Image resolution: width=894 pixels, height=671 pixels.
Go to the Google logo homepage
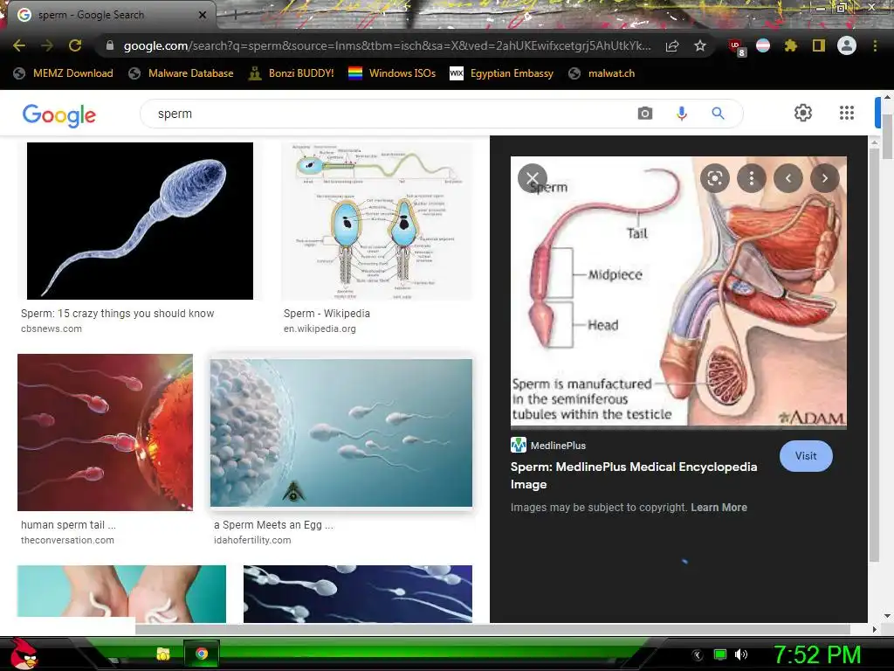[59, 114]
